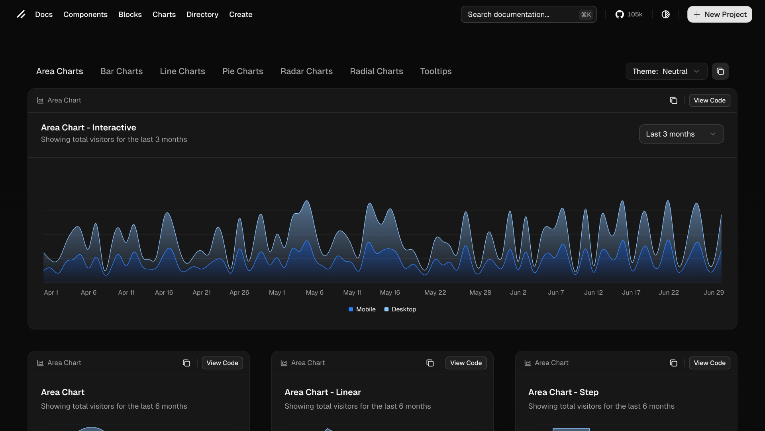Screen dimensions: 765x431
Task: Click copy icon on first small Area Chart card
Action: point(186,363)
